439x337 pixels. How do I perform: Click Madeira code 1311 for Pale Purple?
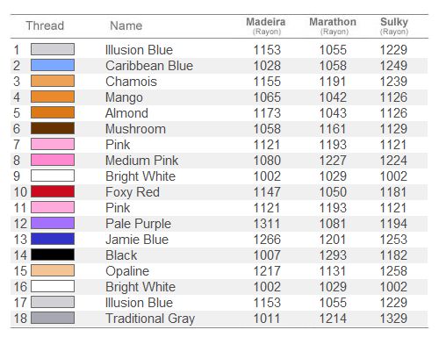click(267, 224)
